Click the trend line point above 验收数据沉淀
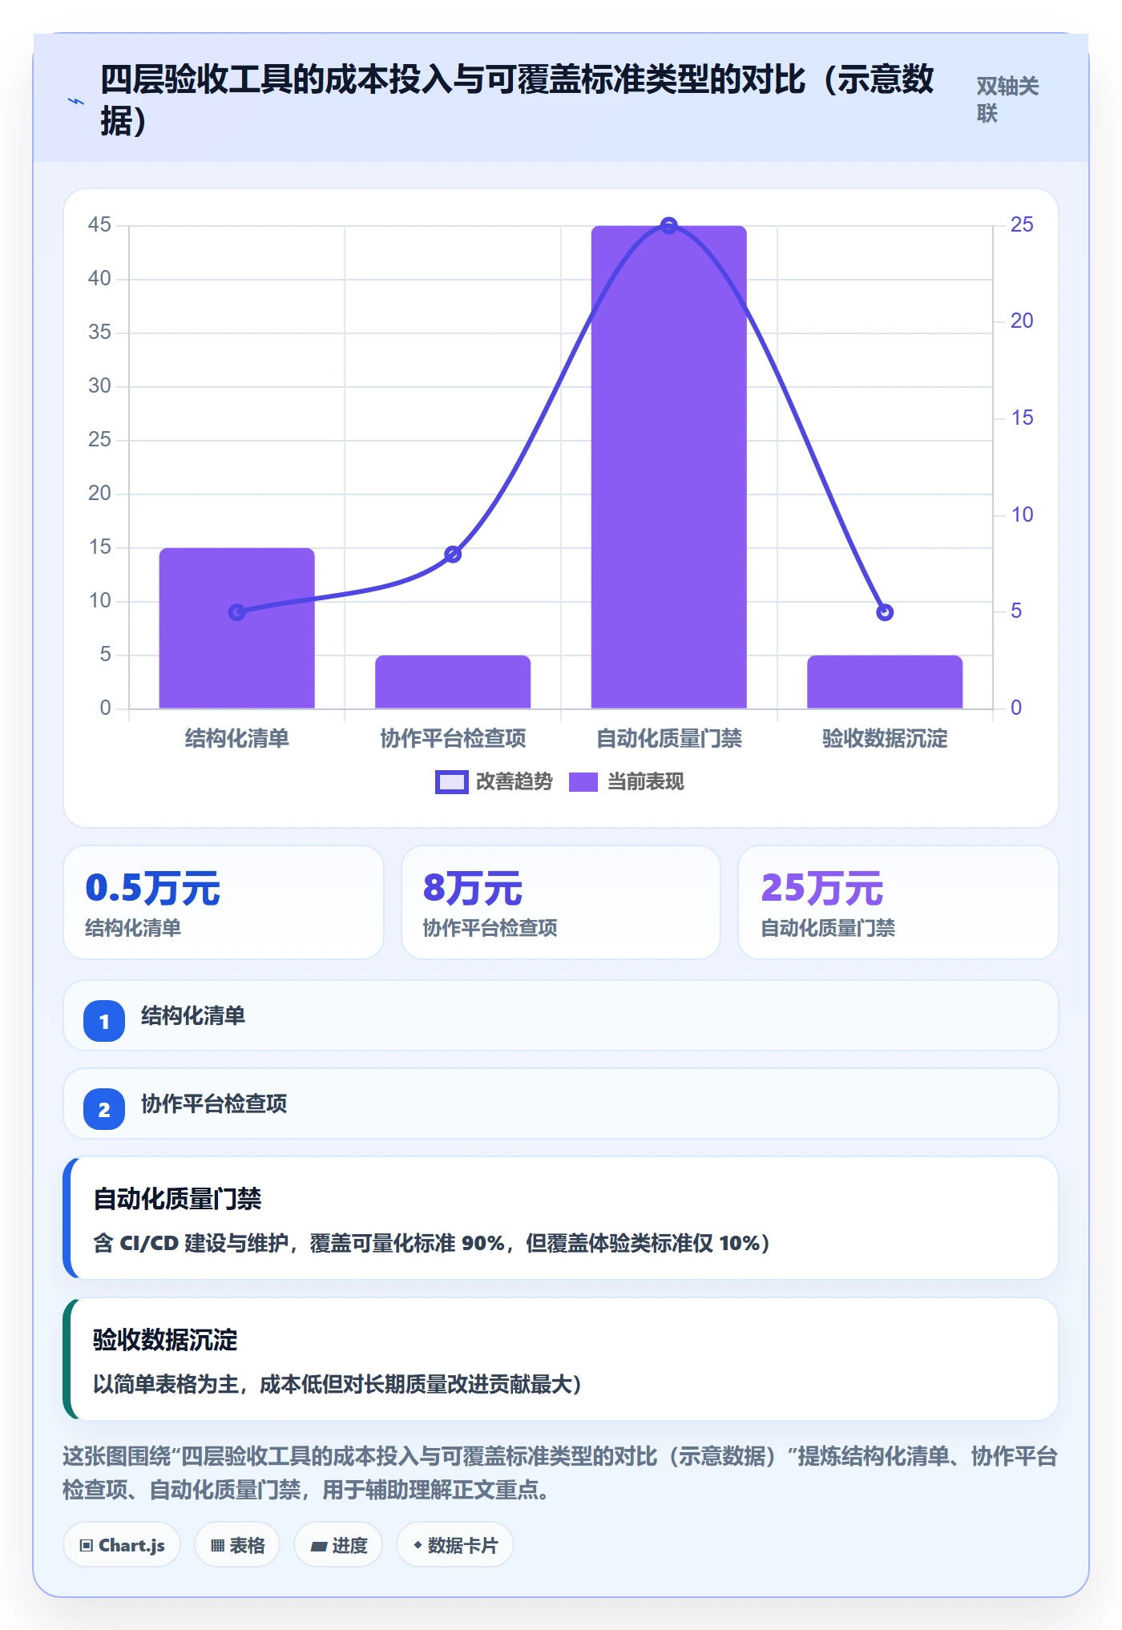Viewport: 1122px width, 1630px height. pos(885,612)
